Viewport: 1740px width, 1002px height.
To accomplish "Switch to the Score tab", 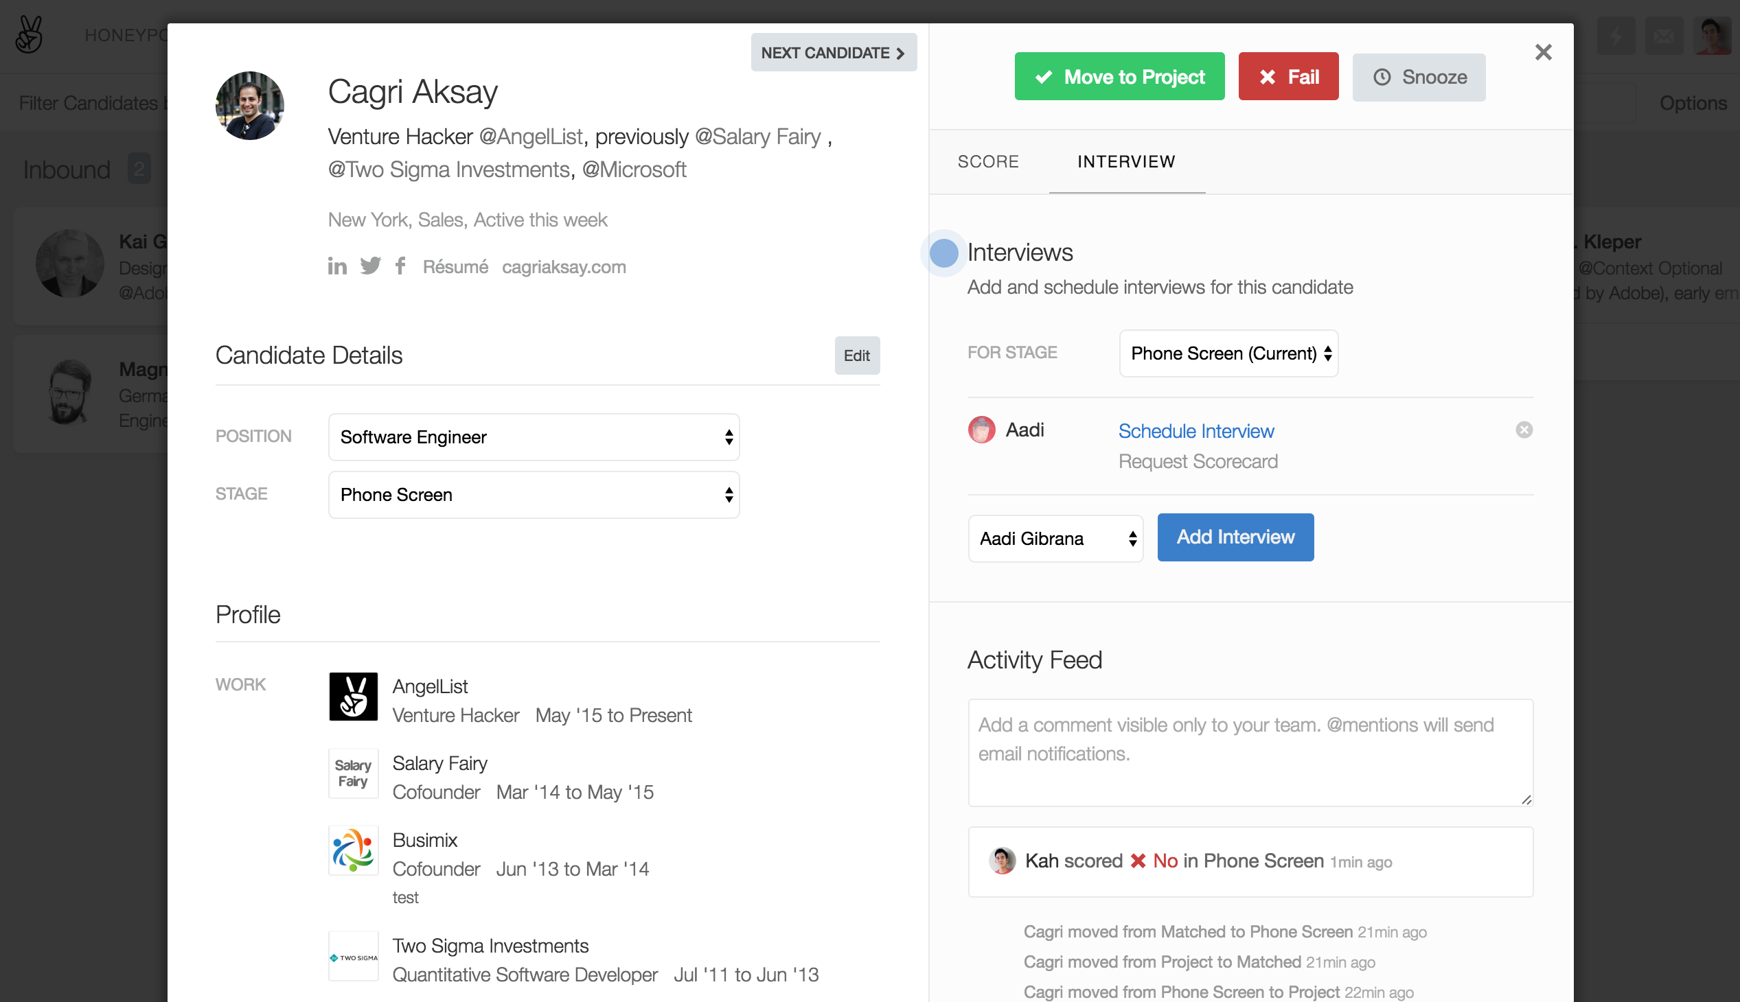I will 988,162.
